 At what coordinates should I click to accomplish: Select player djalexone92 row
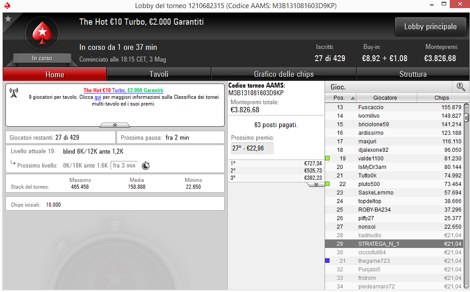pyautogui.click(x=394, y=150)
